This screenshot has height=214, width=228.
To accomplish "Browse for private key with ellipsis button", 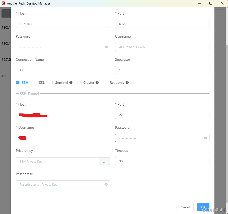I will (104, 161).
